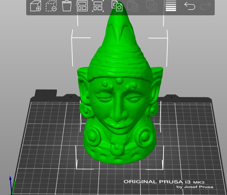The width and height of the screenshot is (227, 195).
Task: Click the Delete selected object icon
Action: [x=51, y=6]
